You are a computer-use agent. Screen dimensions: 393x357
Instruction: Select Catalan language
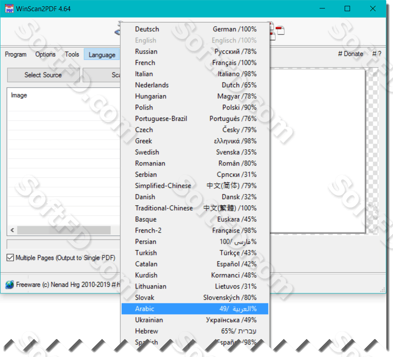(x=195, y=264)
